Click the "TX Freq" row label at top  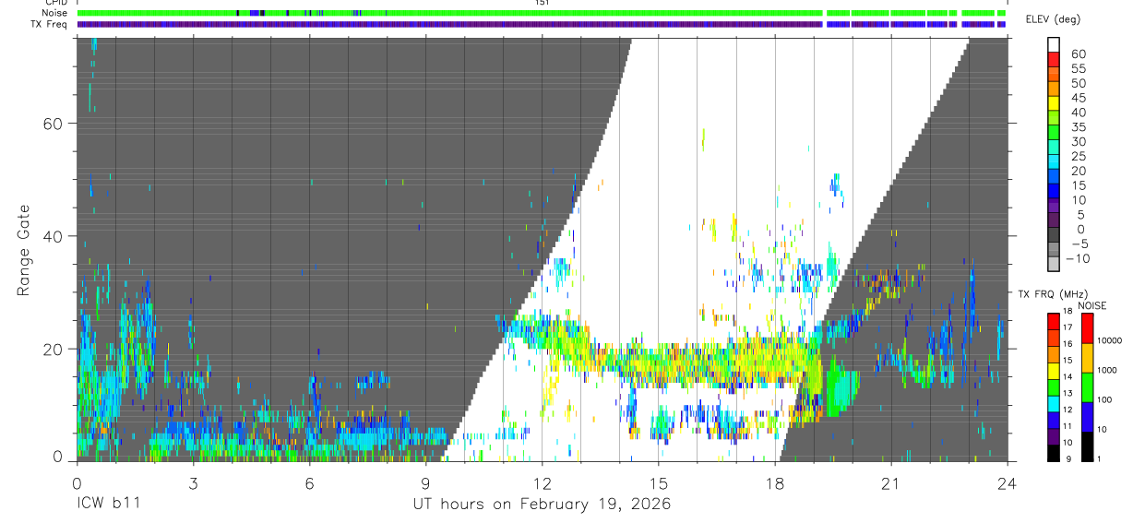click(51, 24)
